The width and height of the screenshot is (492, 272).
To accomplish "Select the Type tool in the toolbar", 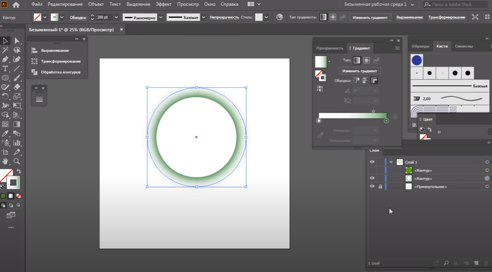I will [5, 68].
